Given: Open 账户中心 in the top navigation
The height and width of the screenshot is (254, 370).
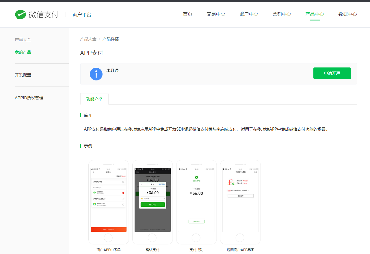Looking at the screenshot, I should click(x=249, y=14).
